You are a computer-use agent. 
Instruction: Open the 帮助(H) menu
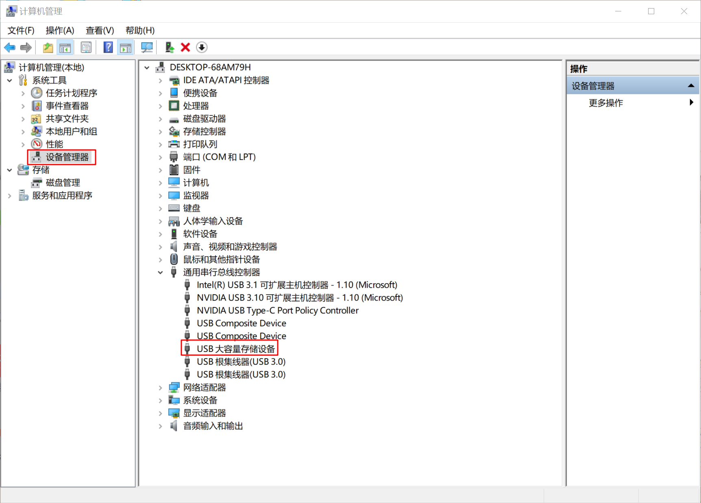(x=140, y=30)
